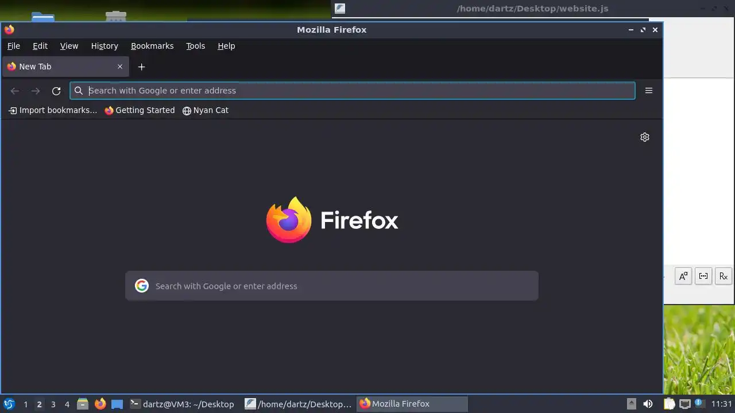Viewport: 735px width, 413px height.
Task: Open the clipboard manager tray icon
Action: 670,404
